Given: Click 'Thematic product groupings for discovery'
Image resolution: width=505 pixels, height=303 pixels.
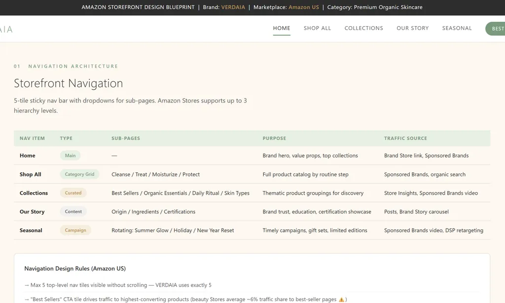Looking at the screenshot, I should coord(313,193).
